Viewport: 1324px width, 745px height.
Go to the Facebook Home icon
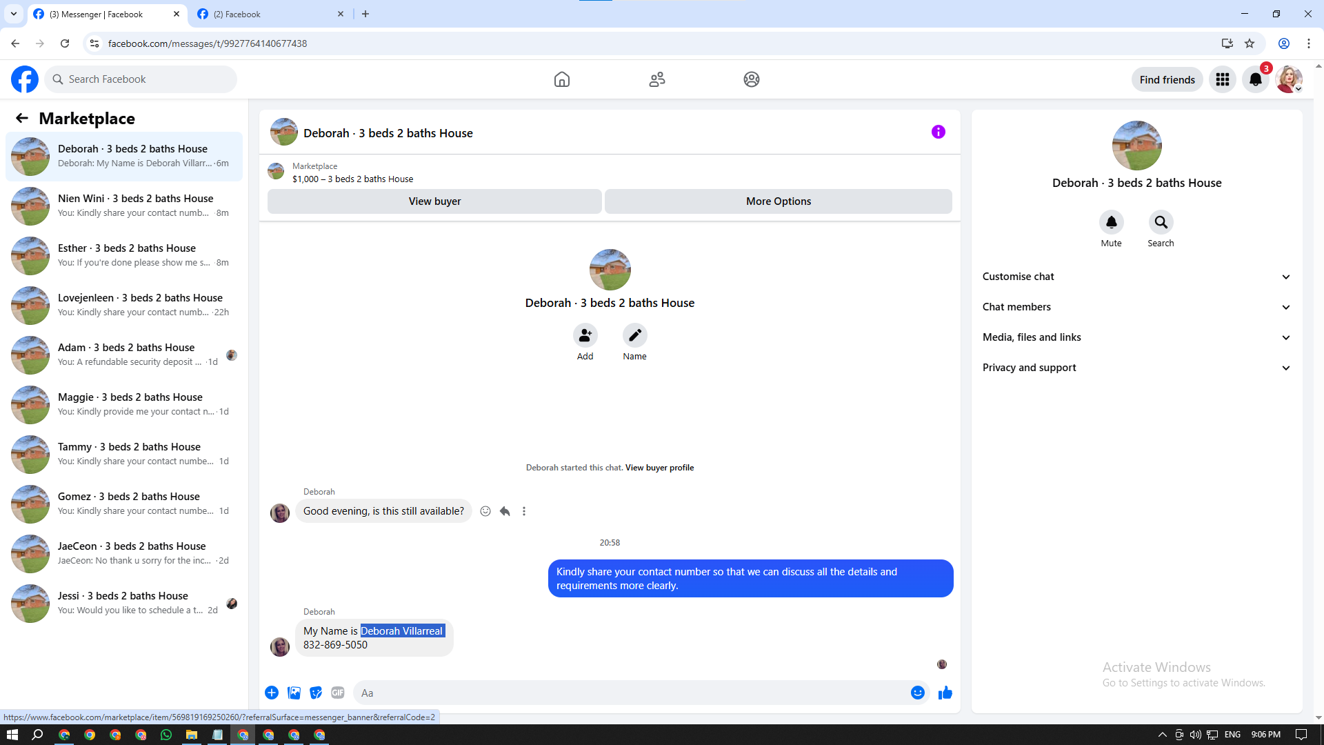point(562,79)
